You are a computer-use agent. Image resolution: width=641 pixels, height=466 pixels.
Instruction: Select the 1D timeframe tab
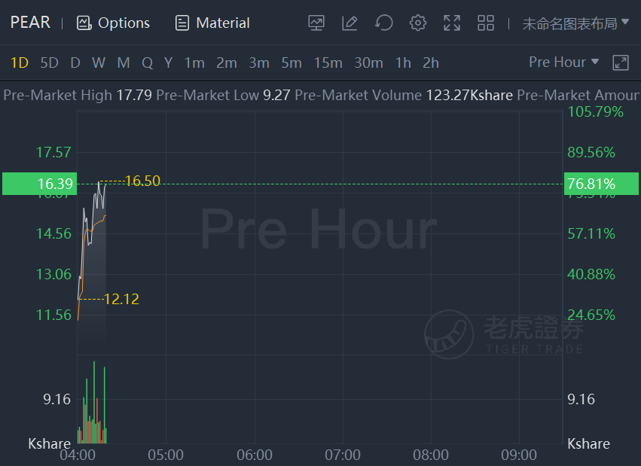tap(20, 63)
